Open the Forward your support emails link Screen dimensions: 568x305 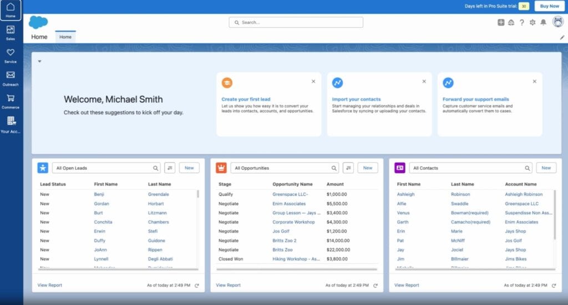(475, 99)
